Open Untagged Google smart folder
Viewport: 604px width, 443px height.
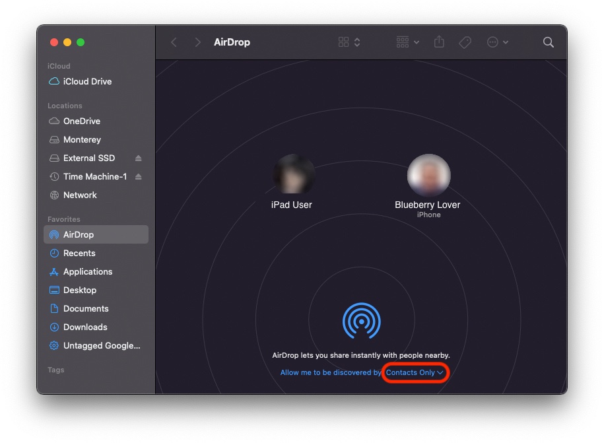click(96, 345)
